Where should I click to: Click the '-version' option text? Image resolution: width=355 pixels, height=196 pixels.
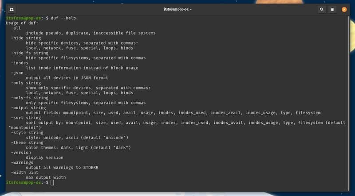click(x=21, y=153)
